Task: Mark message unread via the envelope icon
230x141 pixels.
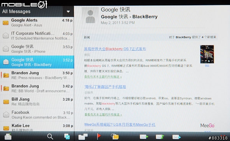Action: click(115, 137)
